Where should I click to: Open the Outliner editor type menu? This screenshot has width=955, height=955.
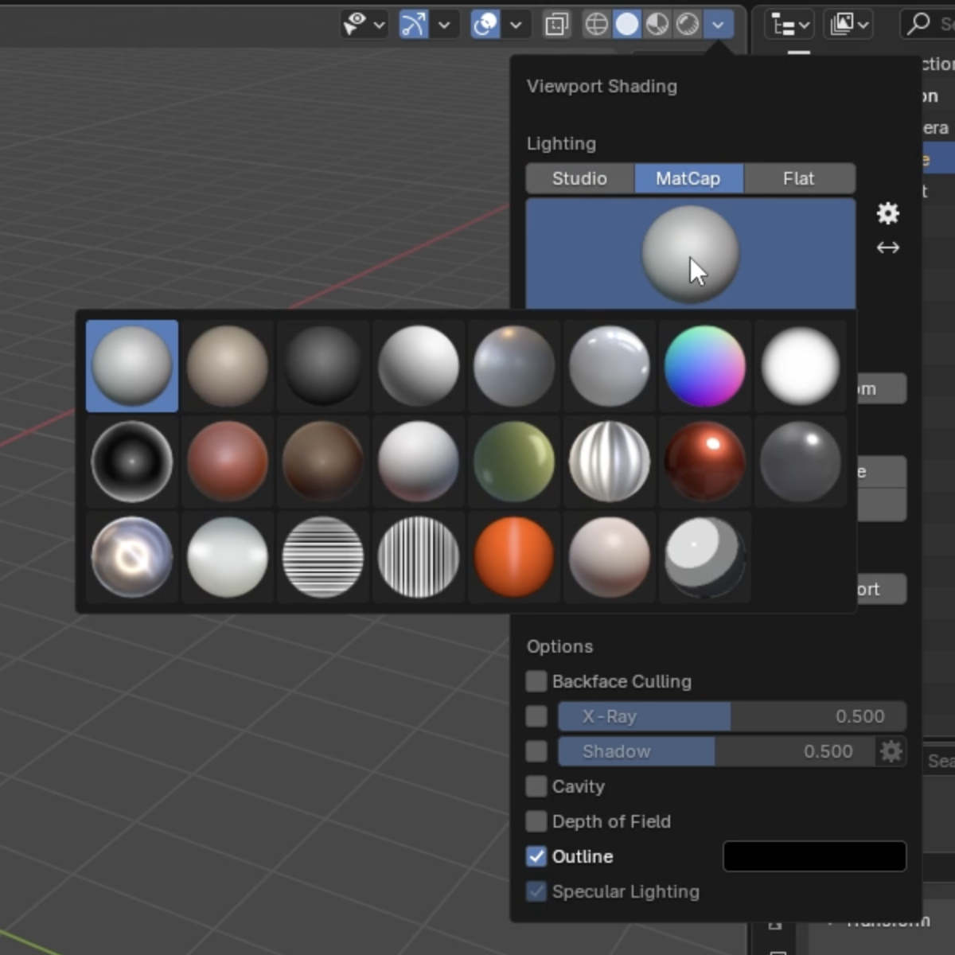[x=789, y=25]
